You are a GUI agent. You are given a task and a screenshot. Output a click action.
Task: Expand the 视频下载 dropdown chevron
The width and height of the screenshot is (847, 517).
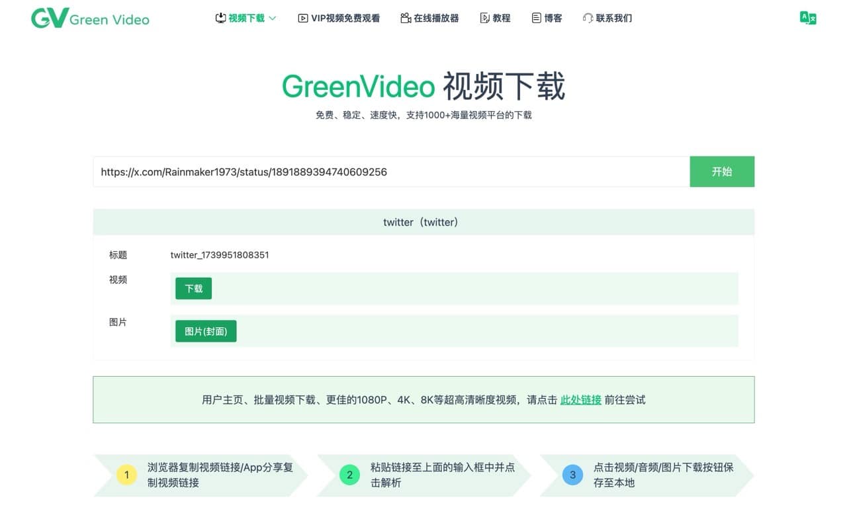[x=273, y=19]
